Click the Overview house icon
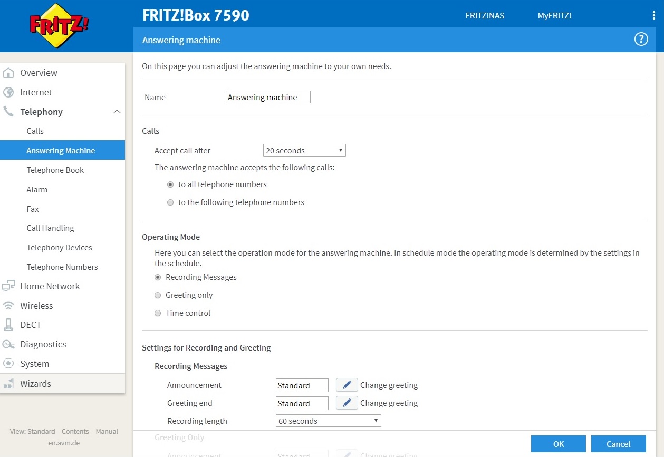 8,73
